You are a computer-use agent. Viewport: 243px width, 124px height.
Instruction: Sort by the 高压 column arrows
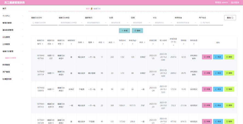pyautogui.click(x=104, y=42)
